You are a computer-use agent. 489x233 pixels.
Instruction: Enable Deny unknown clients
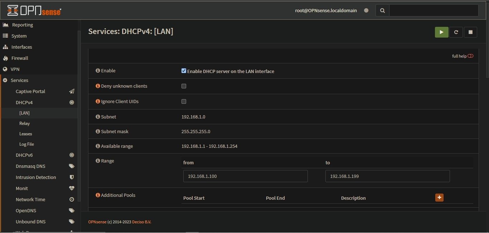click(x=184, y=86)
